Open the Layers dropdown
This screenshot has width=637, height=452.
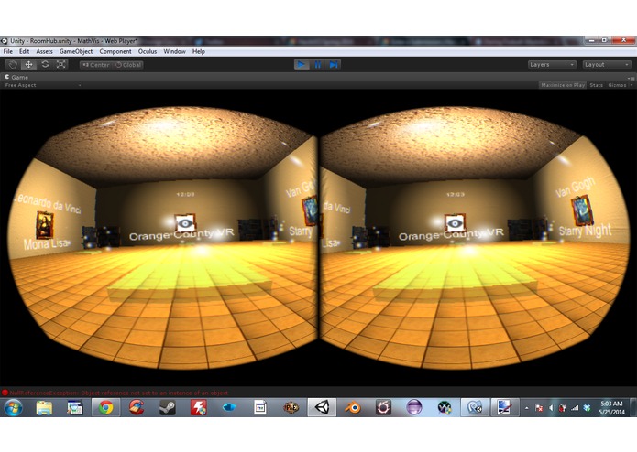click(552, 64)
